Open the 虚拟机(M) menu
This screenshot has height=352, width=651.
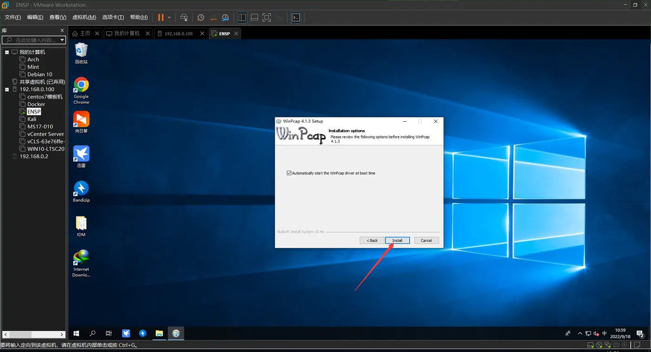click(x=84, y=17)
